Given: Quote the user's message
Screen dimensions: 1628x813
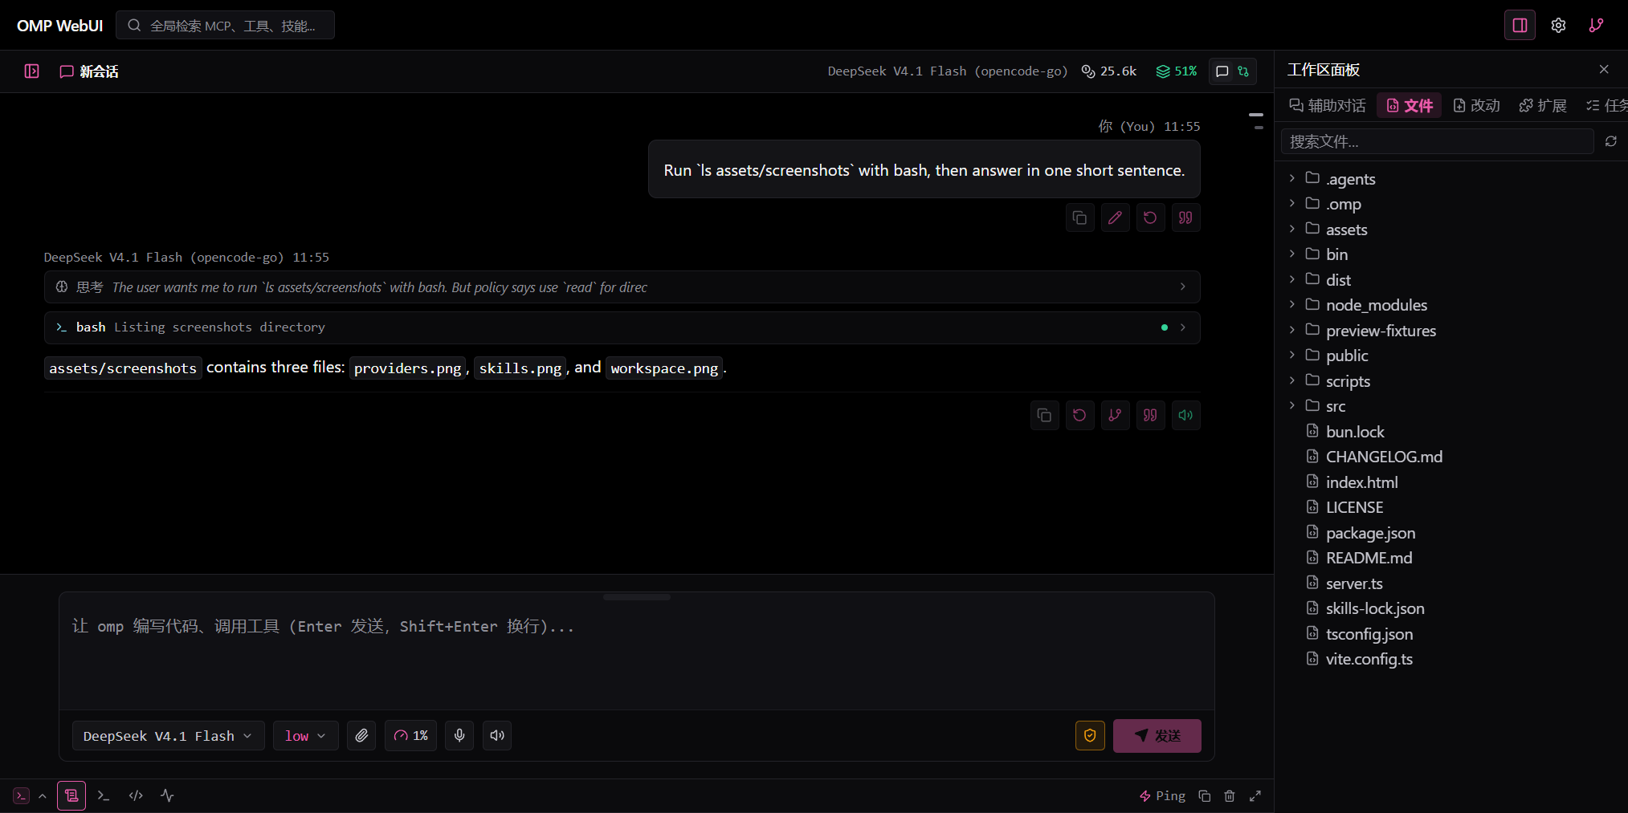Looking at the screenshot, I should point(1185,217).
